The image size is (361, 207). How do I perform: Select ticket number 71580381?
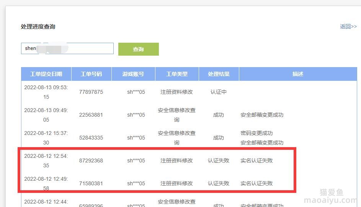(91, 183)
